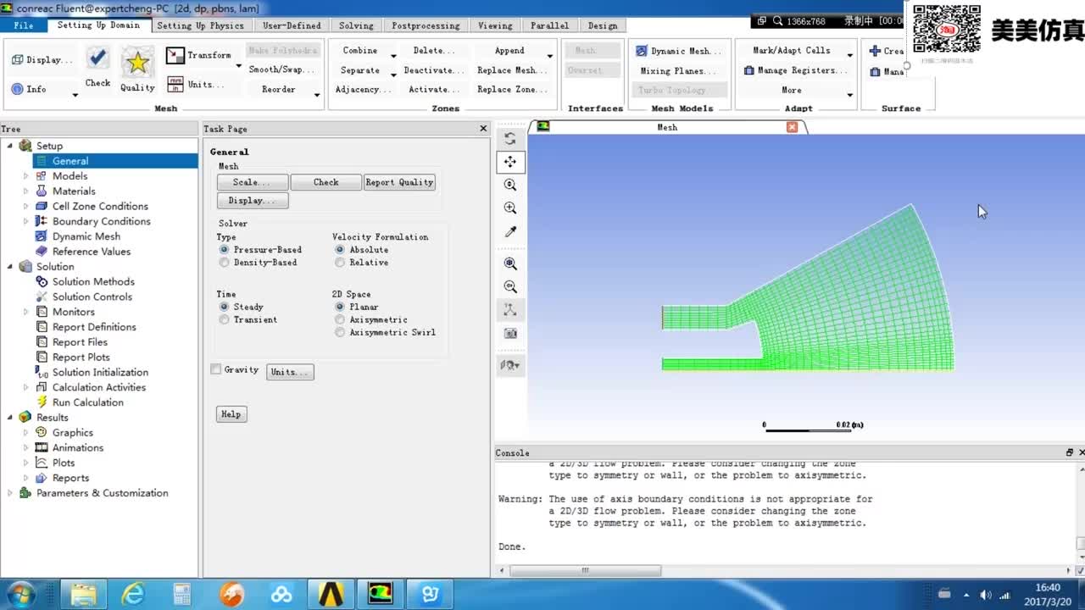This screenshot has height=610, width=1085.
Task: Open the Reorder dropdown arrow
Action: [x=317, y=94]
